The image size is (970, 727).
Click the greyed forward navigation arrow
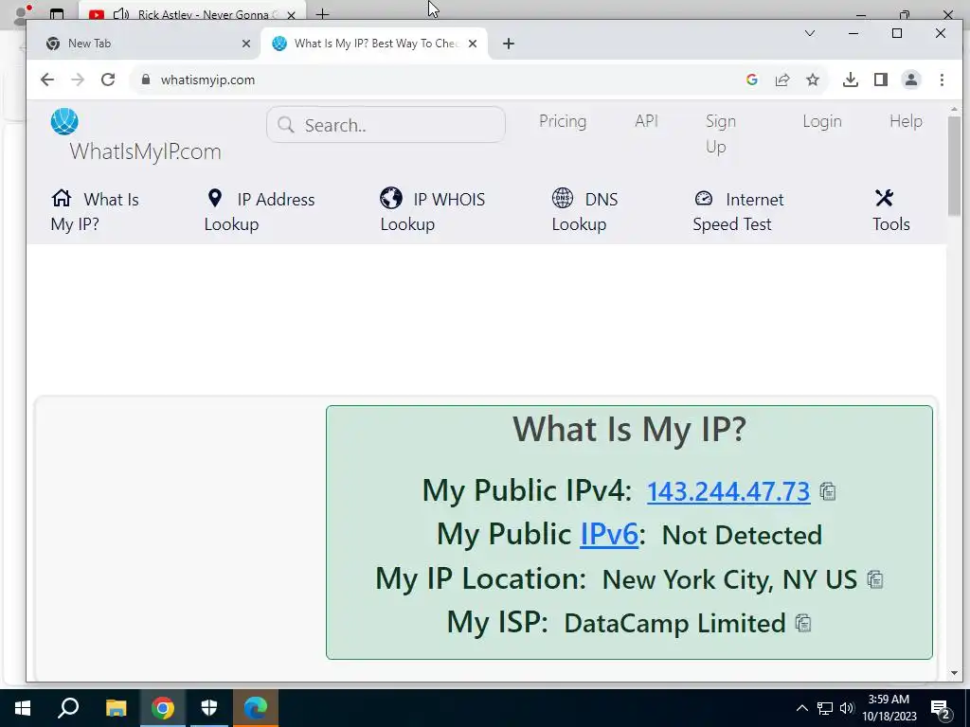pos(78,80)
